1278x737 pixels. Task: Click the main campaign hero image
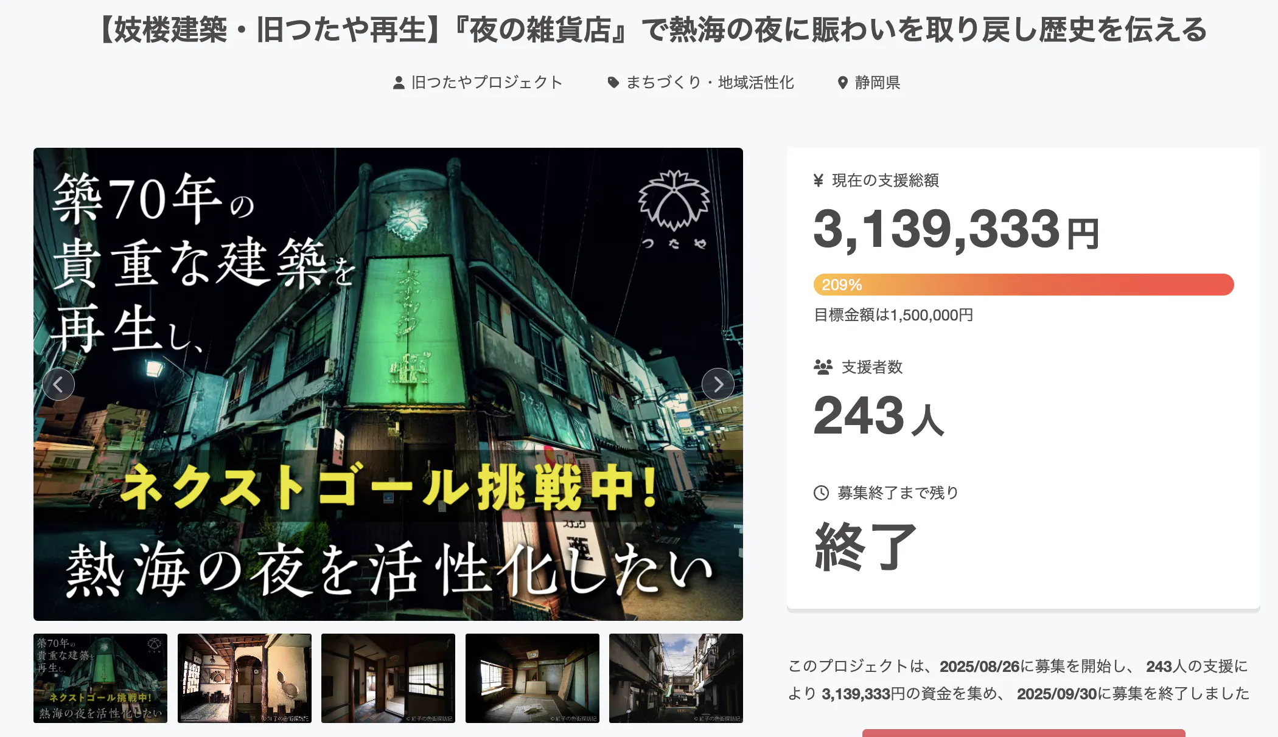tap(388, 384)
